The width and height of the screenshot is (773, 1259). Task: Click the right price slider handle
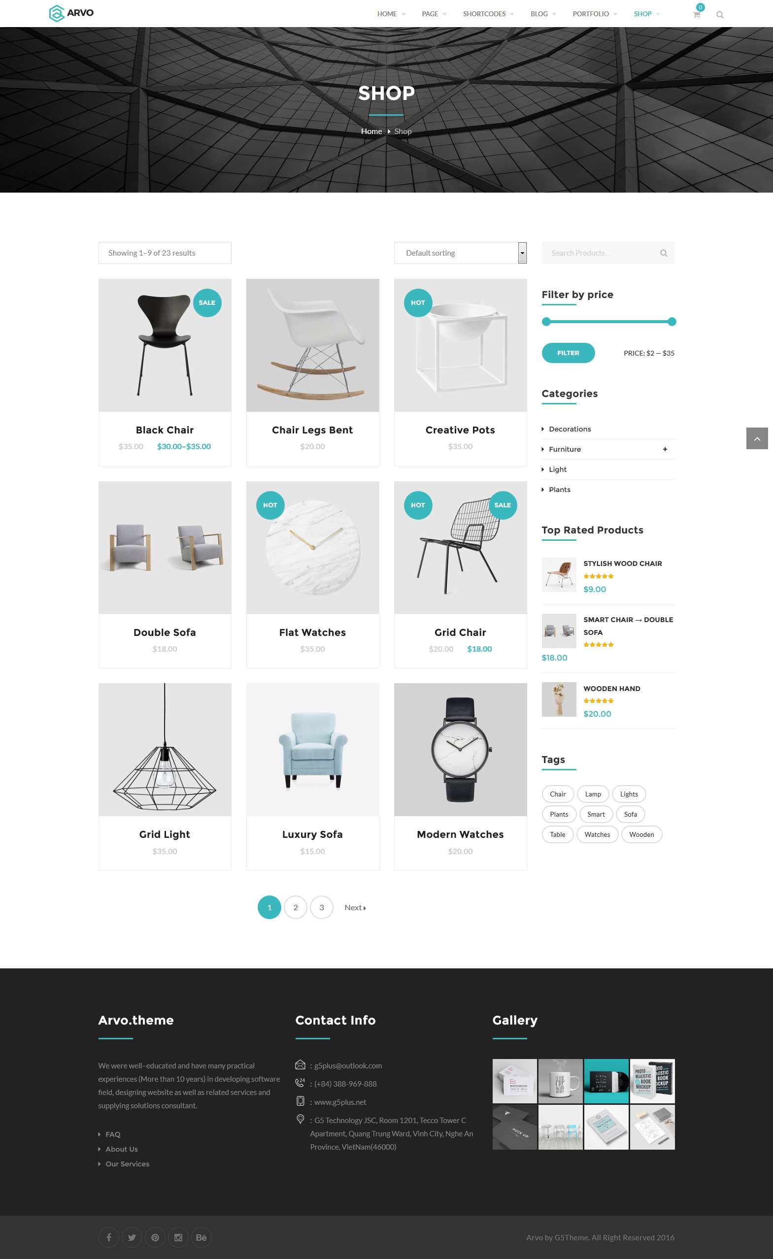pyautogui.click(x=672, y=322)
